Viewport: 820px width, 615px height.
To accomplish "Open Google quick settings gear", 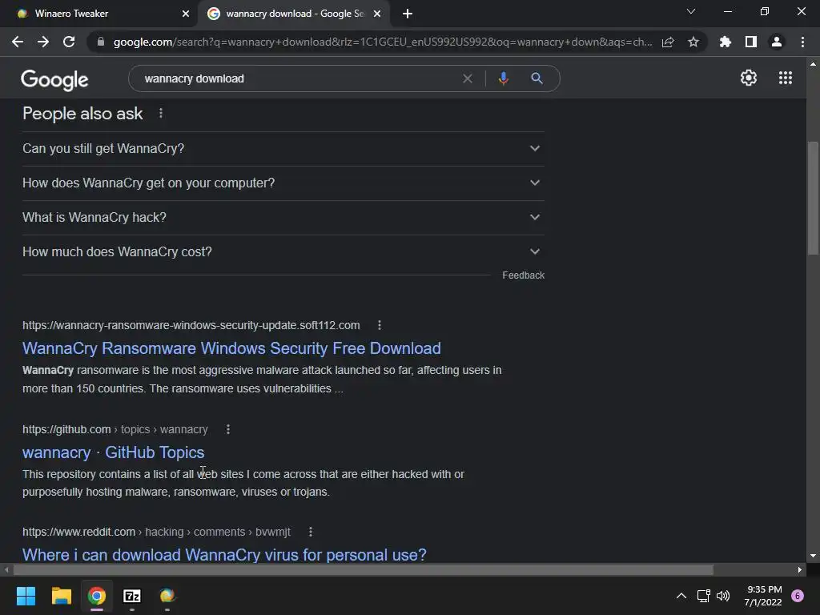I will point(749,78).
